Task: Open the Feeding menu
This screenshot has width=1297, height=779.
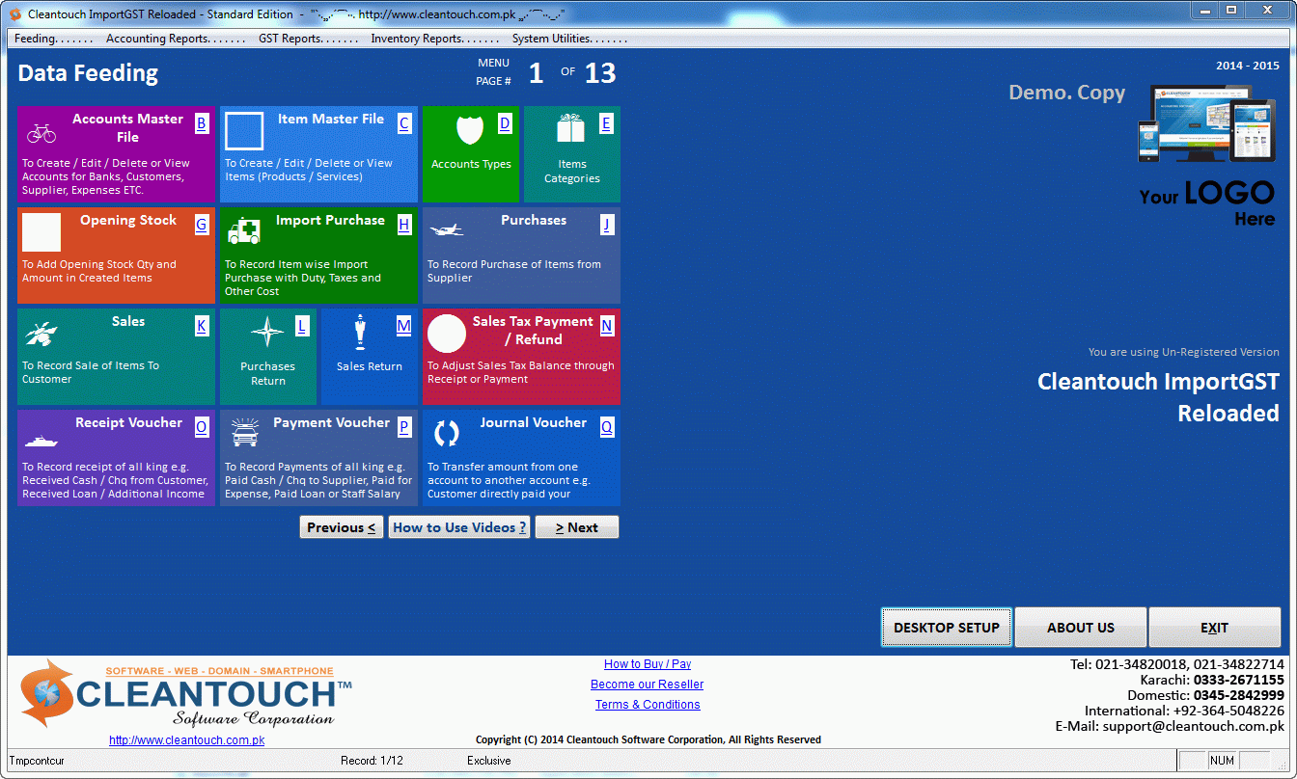Action: tap(53, 39)
